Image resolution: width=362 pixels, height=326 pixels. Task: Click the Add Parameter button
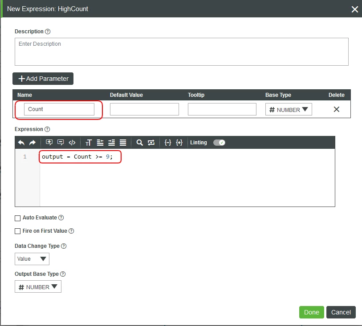click(x=43, y=79)
